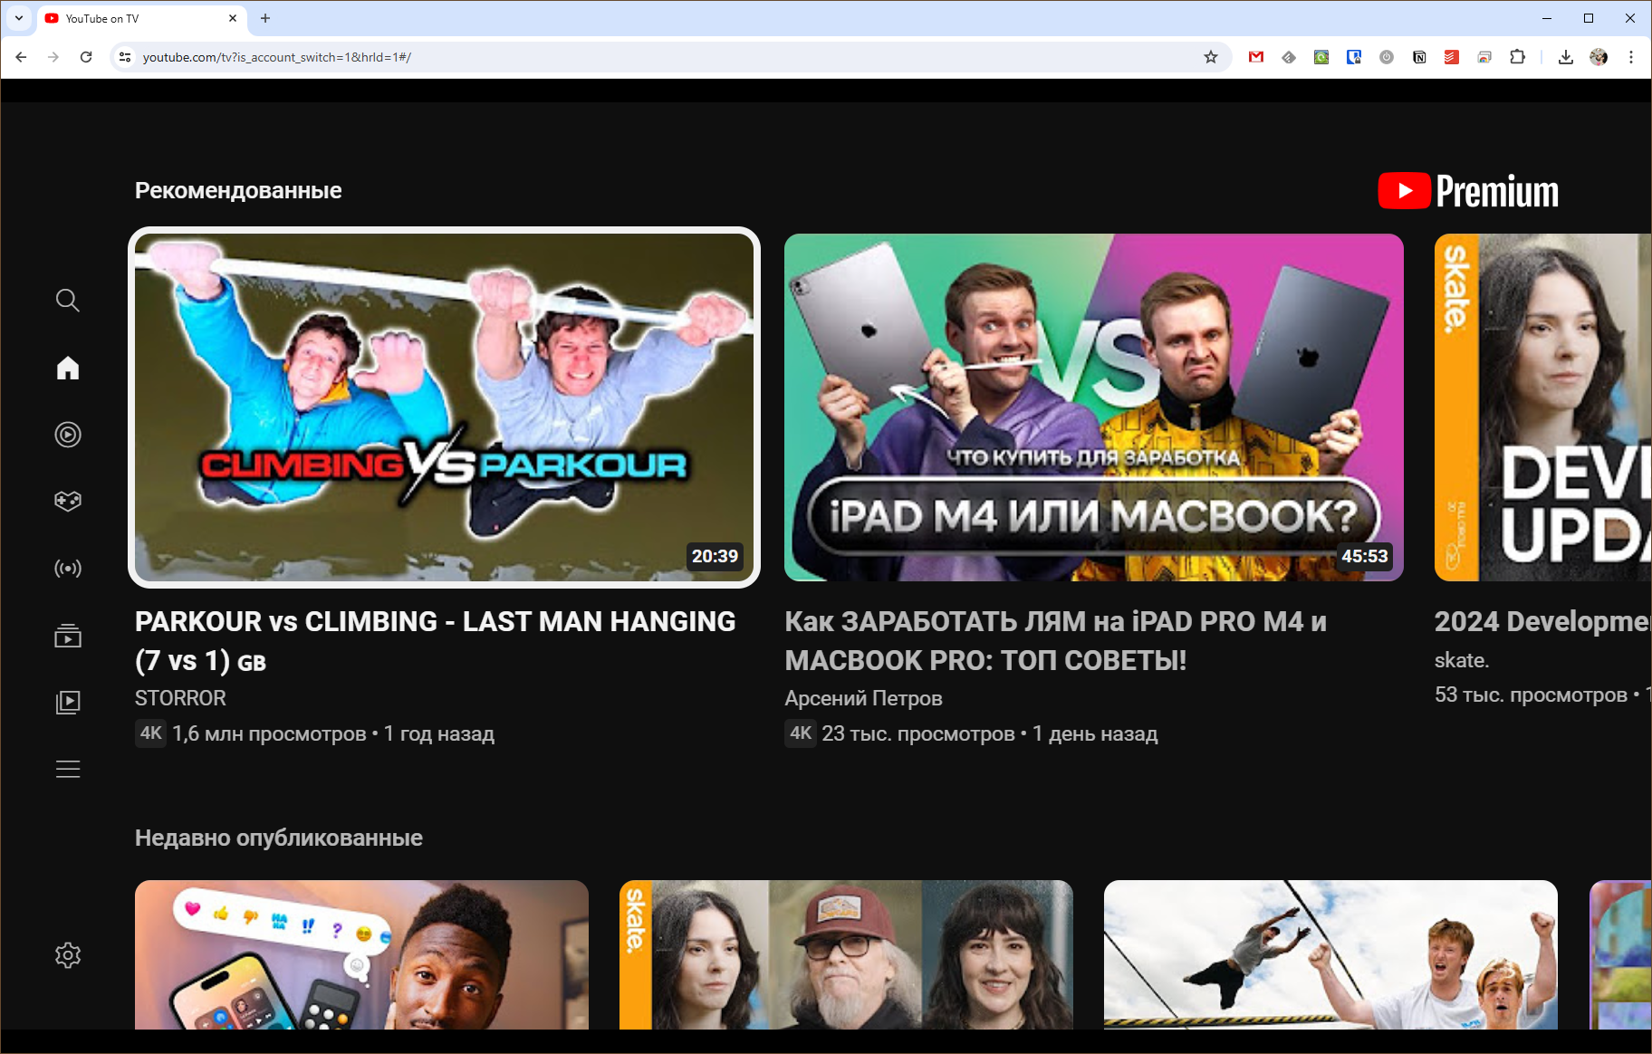
Task: Open the circled play icon section in sidebar
Action: [x=68, y=435]
